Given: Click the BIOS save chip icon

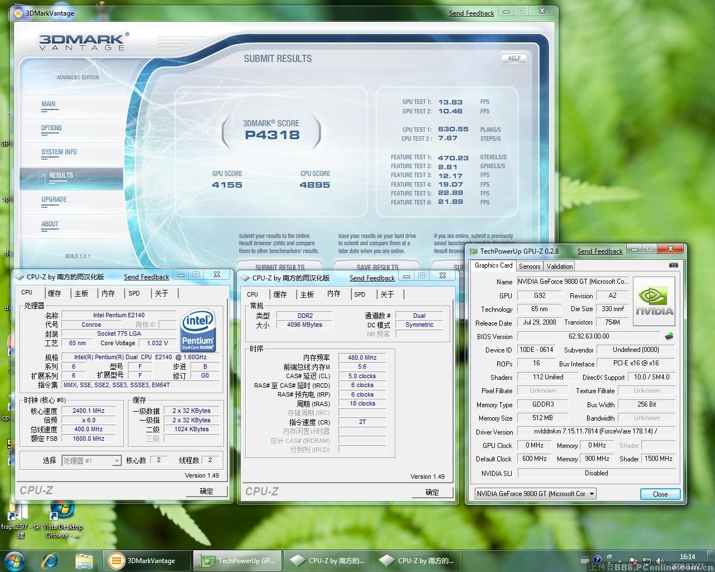Looking at the screenshot, I should pyautogui.click(x=669, y=336).
